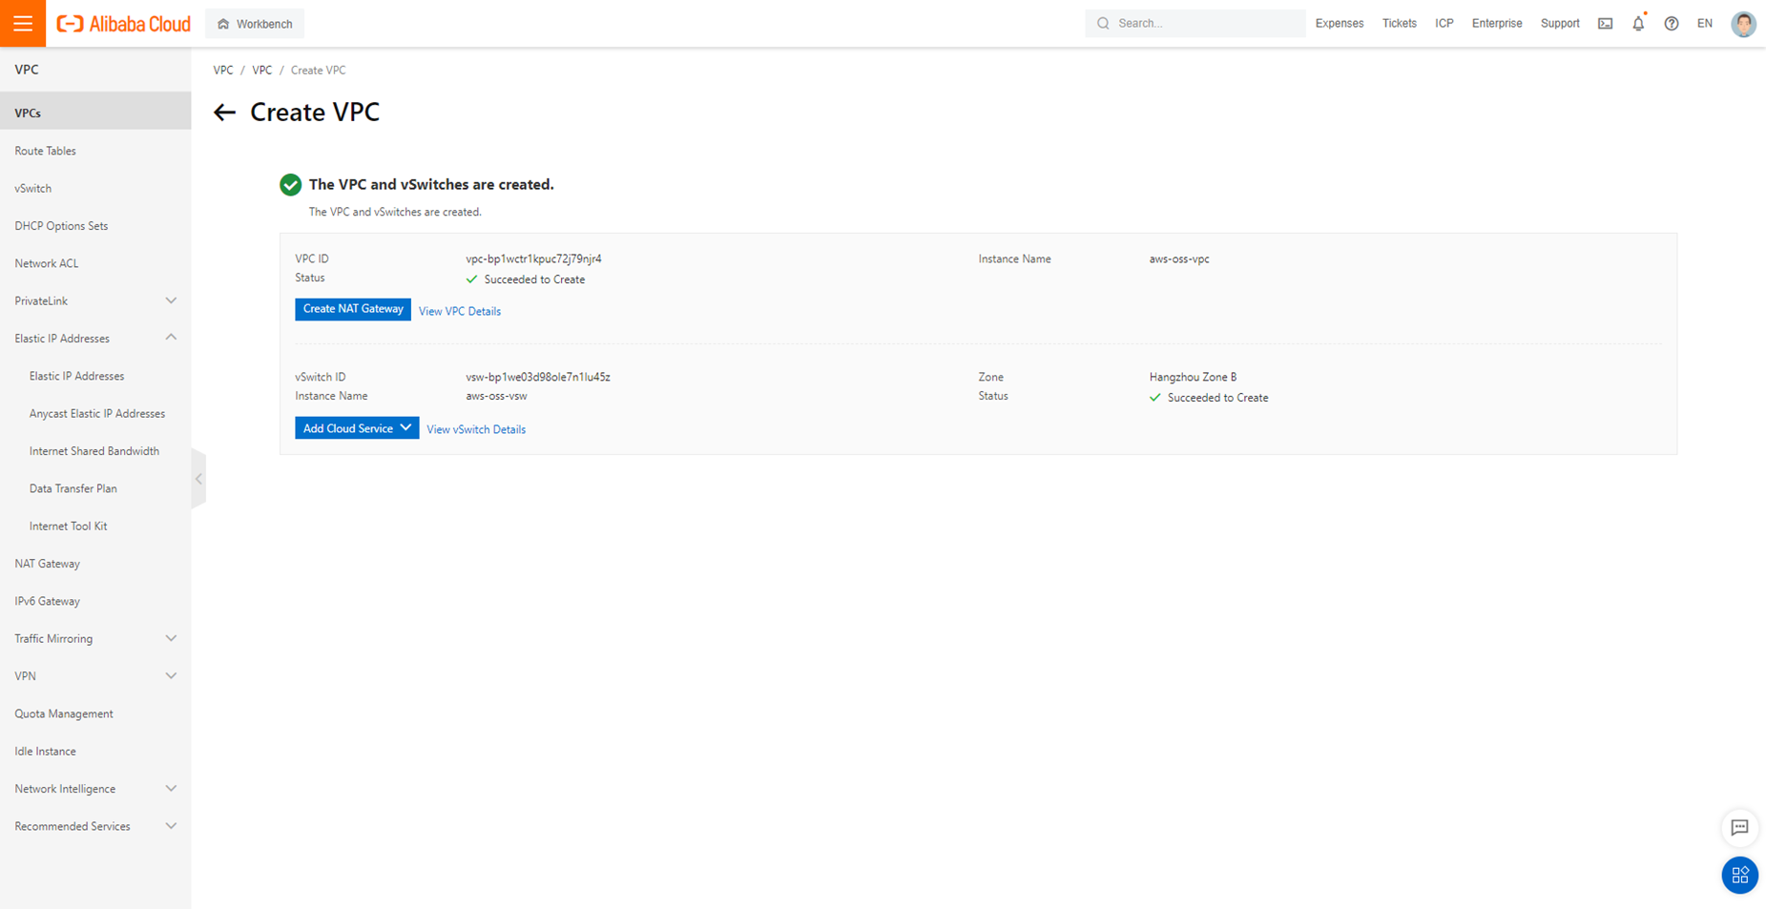
Task: Click the Hangzhou Zone B value
Action: point(1193,377)
